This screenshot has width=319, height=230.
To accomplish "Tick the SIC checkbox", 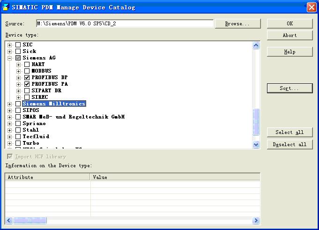I will tap(18, 45).
